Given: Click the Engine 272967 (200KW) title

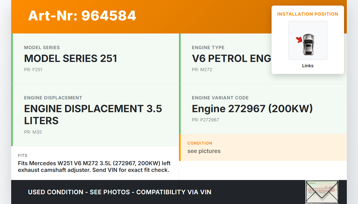Looking at the screenshot, I should pyautogui.click(x=252, y=109).
